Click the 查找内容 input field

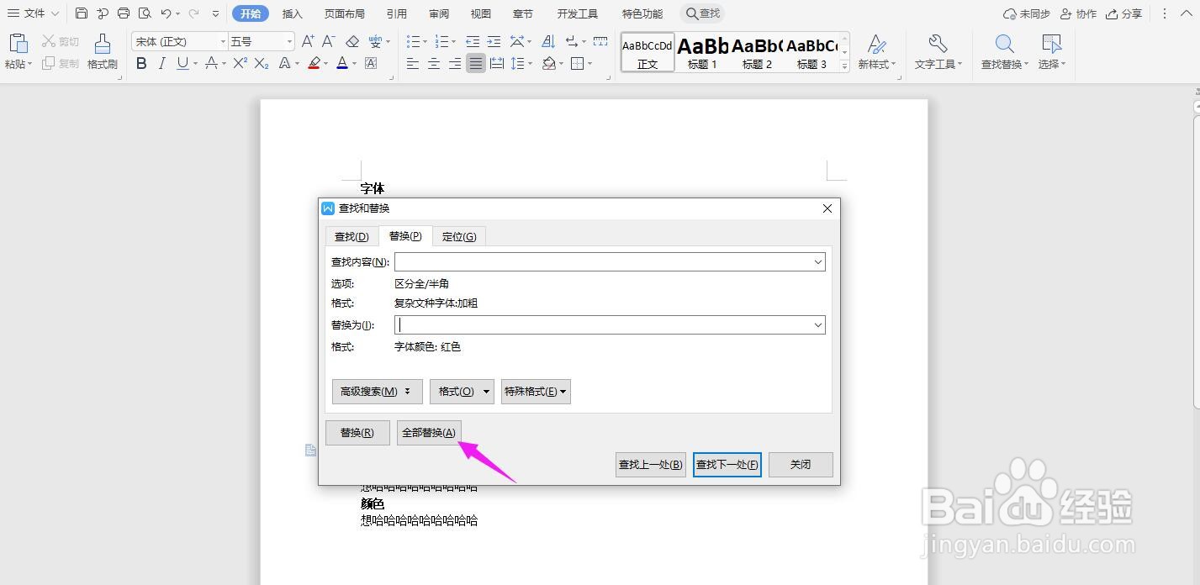click(610, 262)
